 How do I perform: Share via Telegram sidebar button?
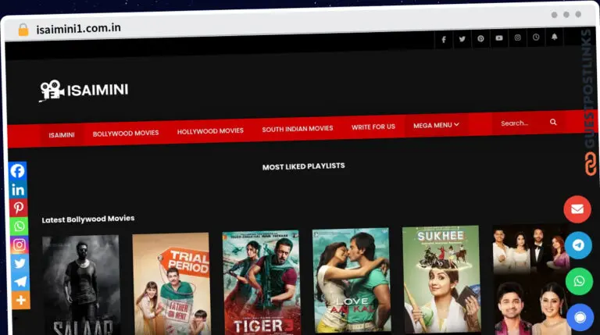pyautogui.click(x=20, y=281)
